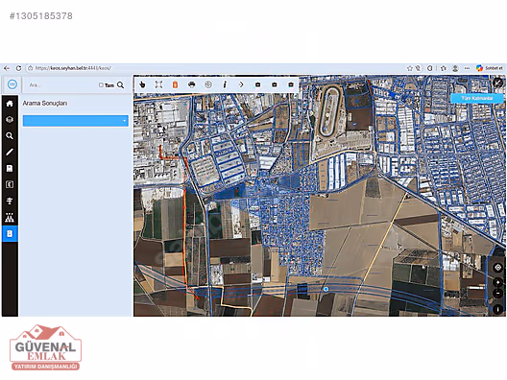Image resolution: width=507 pixels, height=380 pixels.
Task: Activate the zoom-to-extent frame tool
Action: 158,84
